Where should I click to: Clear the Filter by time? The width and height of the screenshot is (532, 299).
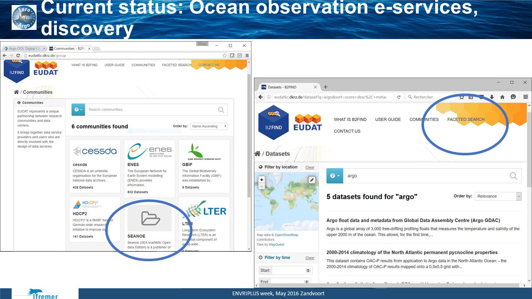click(310, 258)
